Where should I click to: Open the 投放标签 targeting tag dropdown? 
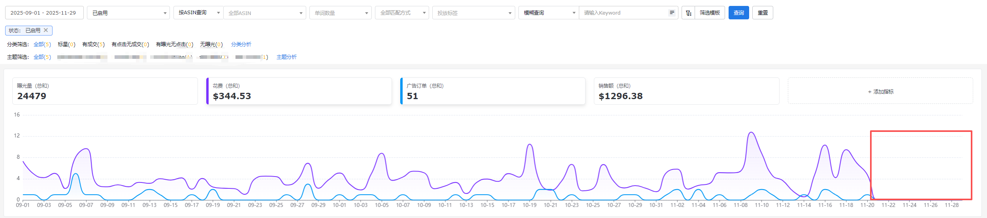point(473,13)
